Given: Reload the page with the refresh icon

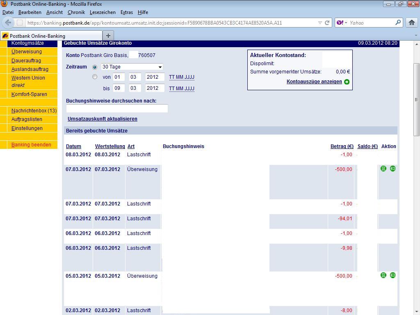Looking at the screenshot, I should point(327,23).
